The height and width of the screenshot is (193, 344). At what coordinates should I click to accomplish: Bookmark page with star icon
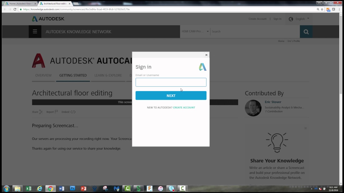pyautogui.click(x=322, y=9)
